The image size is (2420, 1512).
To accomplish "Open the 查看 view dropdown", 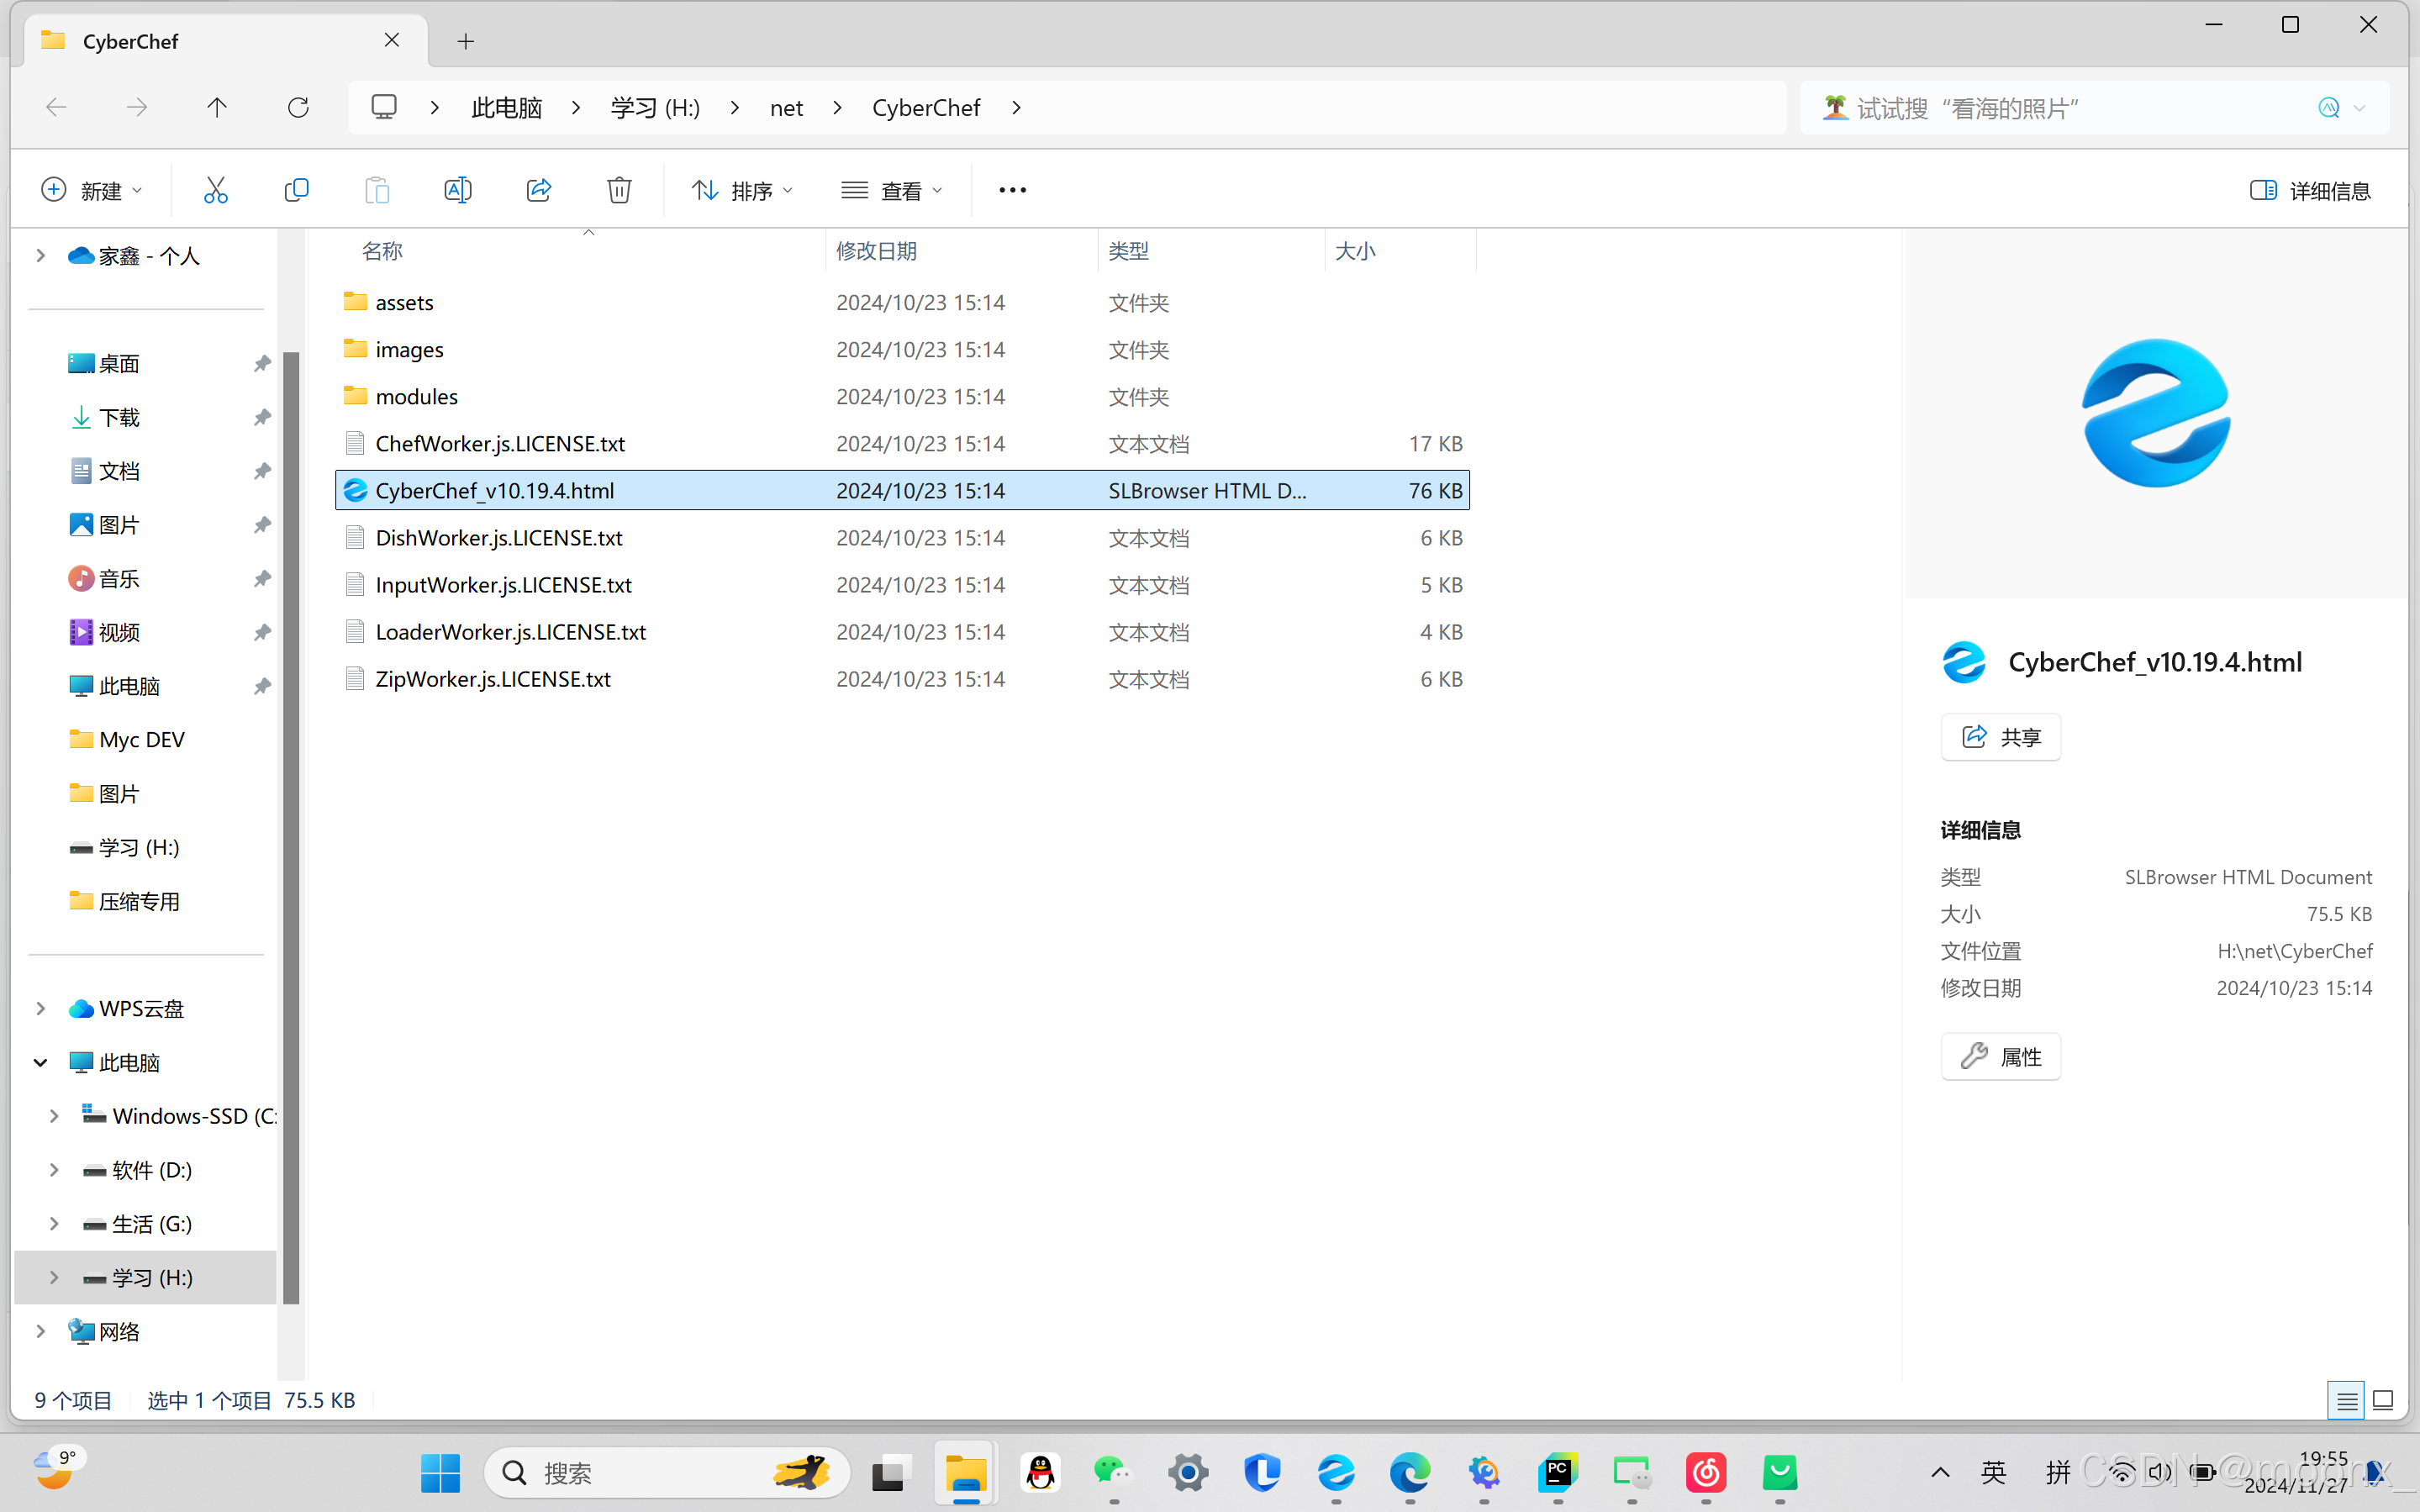I will tap(892, 190).
